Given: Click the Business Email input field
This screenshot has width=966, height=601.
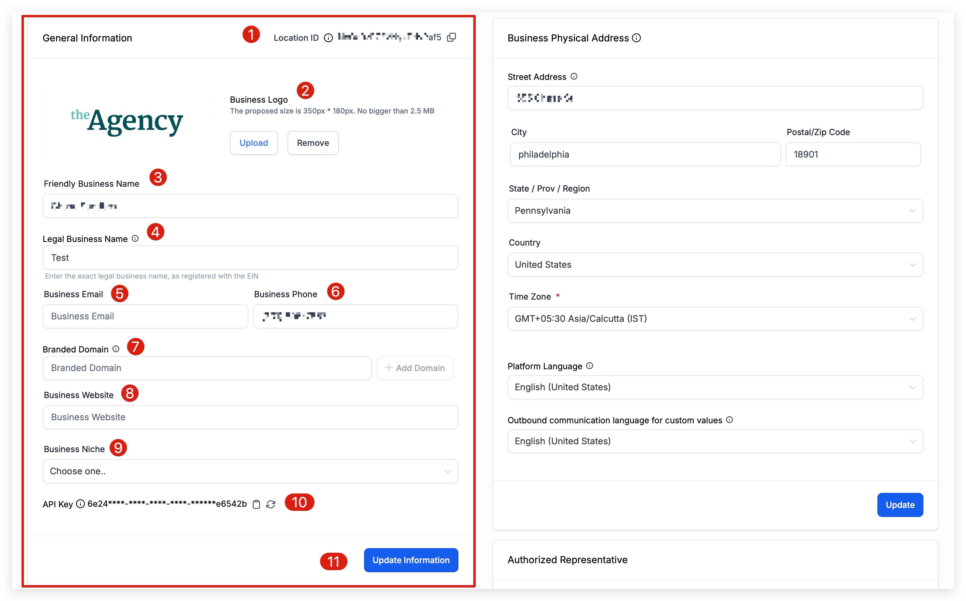Looking at the screenshot, I should (145, 316).
